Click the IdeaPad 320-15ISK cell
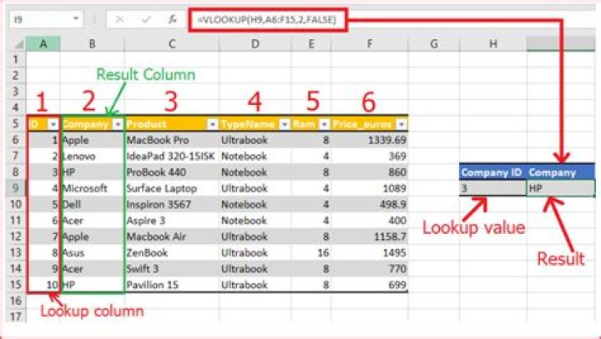The height and width of the screenshot is (339, 601). (172, 156)
